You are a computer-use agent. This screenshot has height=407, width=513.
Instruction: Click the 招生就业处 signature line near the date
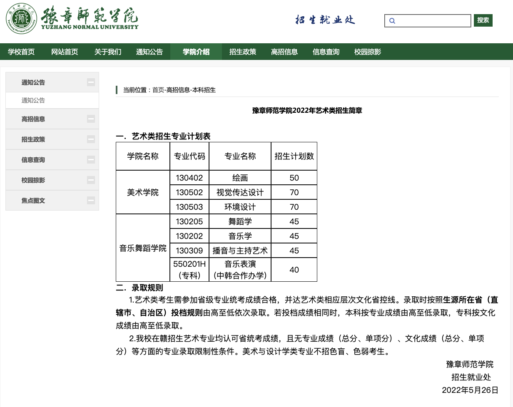(x=471, y=377)
